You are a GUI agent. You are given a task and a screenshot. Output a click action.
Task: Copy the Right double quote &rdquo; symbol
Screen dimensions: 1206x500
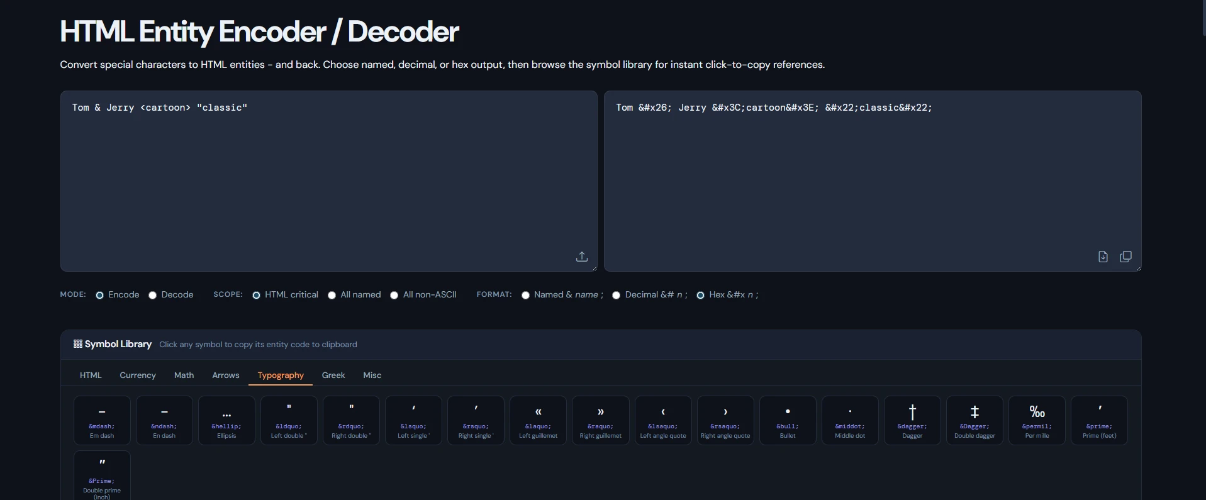(351, 420)
